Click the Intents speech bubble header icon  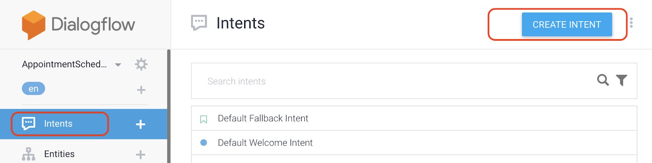pyautogui.click(x=199, y=23)
